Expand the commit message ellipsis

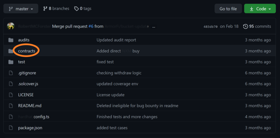pos(154,26)
